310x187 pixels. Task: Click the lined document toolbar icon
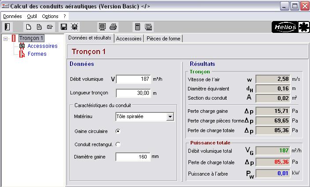39,27
